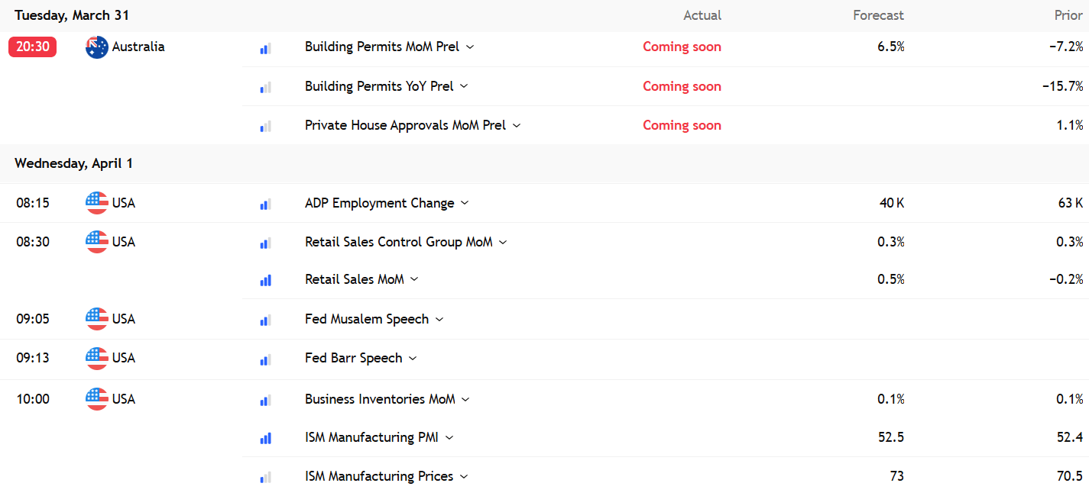Expand Fed Musalem Speech details chevron
1089x496 pixels.
439,319
